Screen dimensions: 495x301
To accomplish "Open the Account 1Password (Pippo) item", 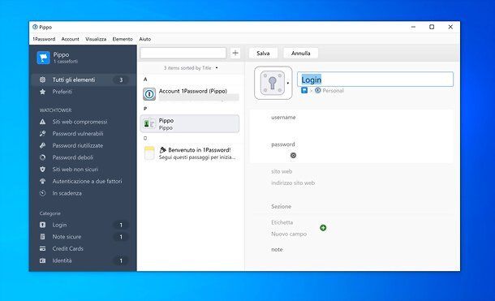I will tap(190, 94).
